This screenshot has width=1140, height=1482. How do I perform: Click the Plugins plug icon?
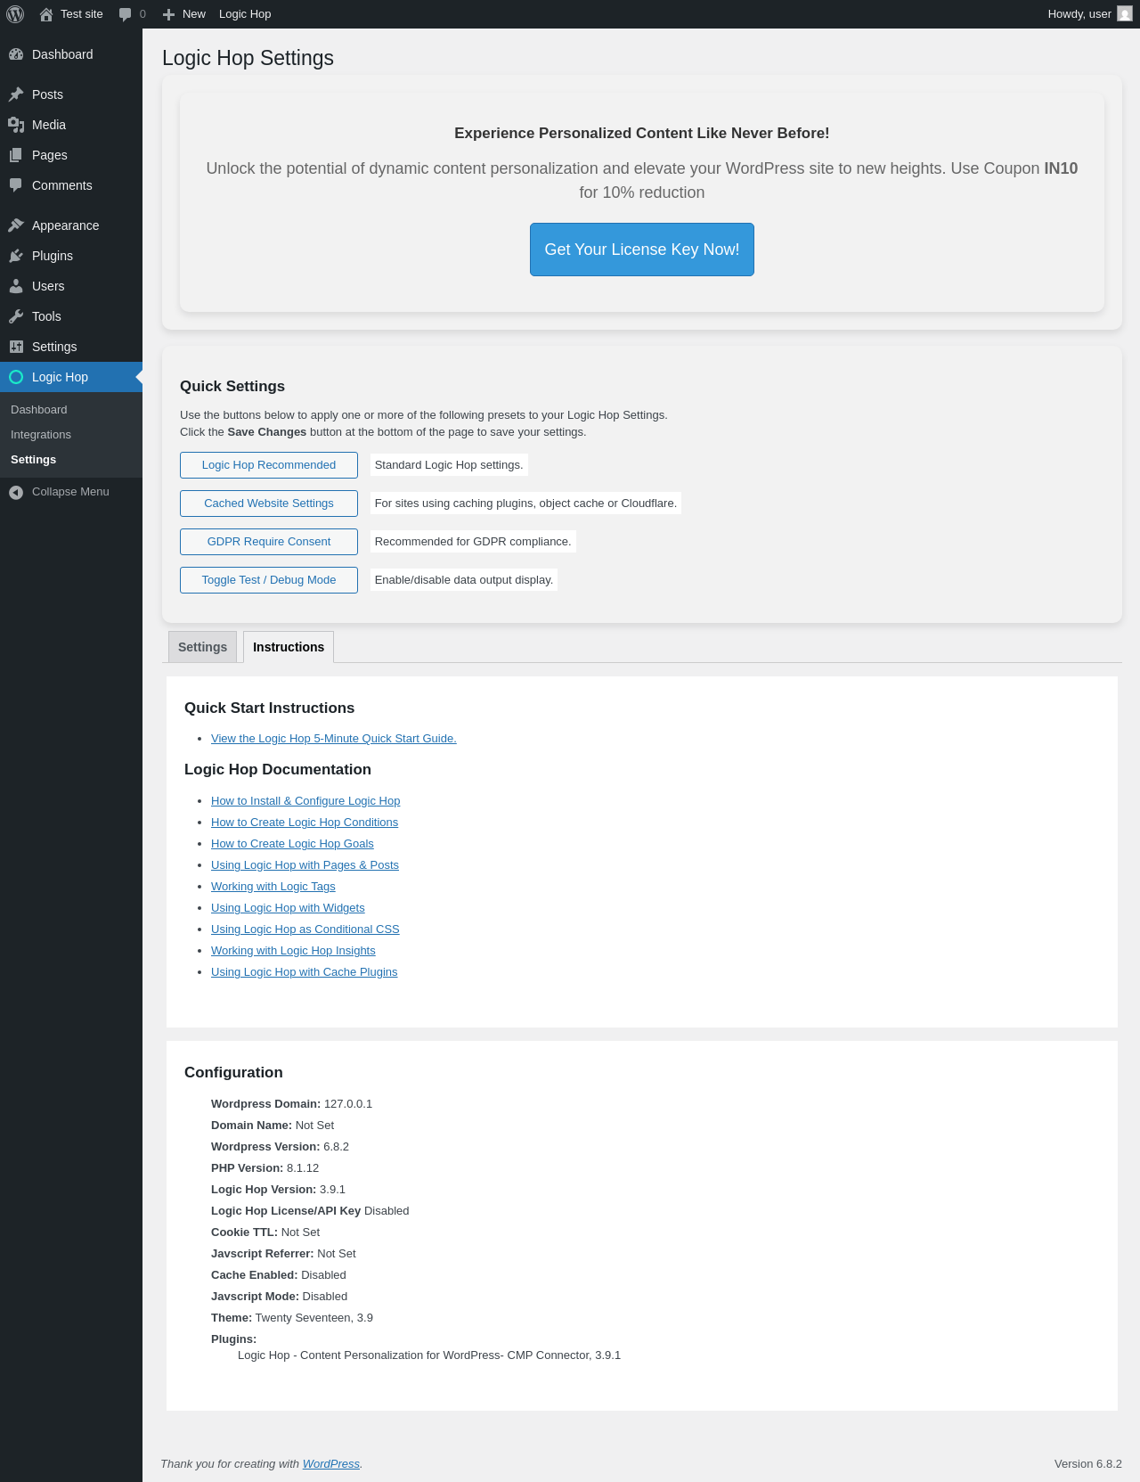pos(16,256)
